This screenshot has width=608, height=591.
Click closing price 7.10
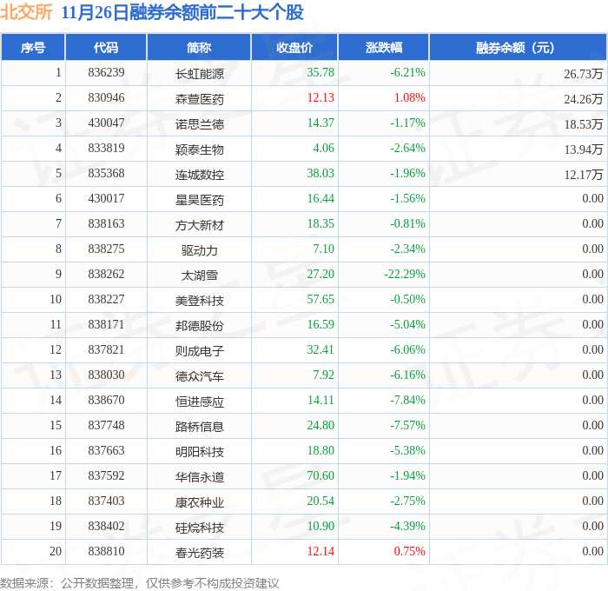323,249
